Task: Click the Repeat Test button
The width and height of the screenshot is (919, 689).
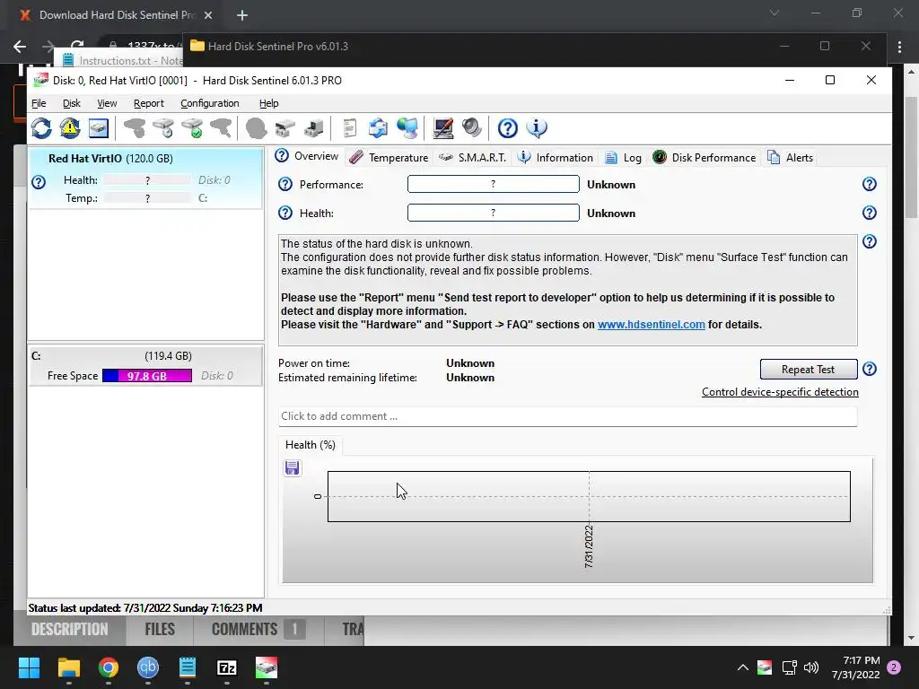Action: click(809, 369)
